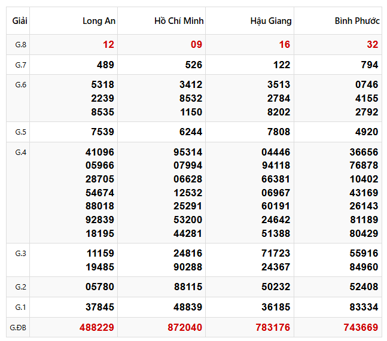Click G.1 number 36185
The width and height of the screenshot is (387, 341).
point(276,307)
